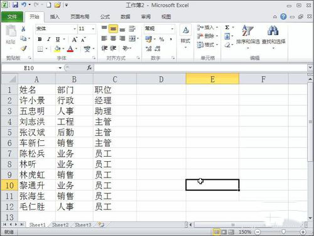The width and height of the screenshot is (314, 236).
Task: Increase decimal places icon
Action: click(x=149, y=48)
